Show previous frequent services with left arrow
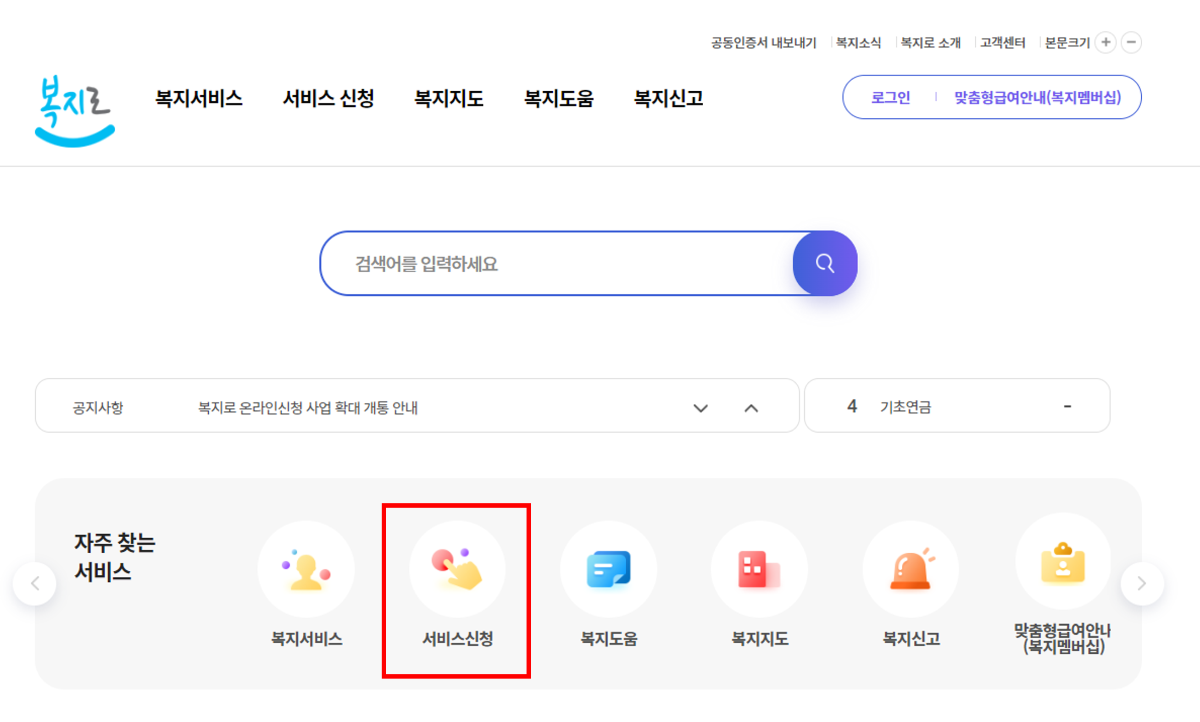Image resolution: width=1200 pixels, height=722 pixels. tap(34, 584)
